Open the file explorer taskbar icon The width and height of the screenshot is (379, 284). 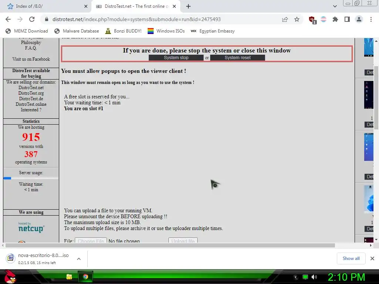point(69,277)
